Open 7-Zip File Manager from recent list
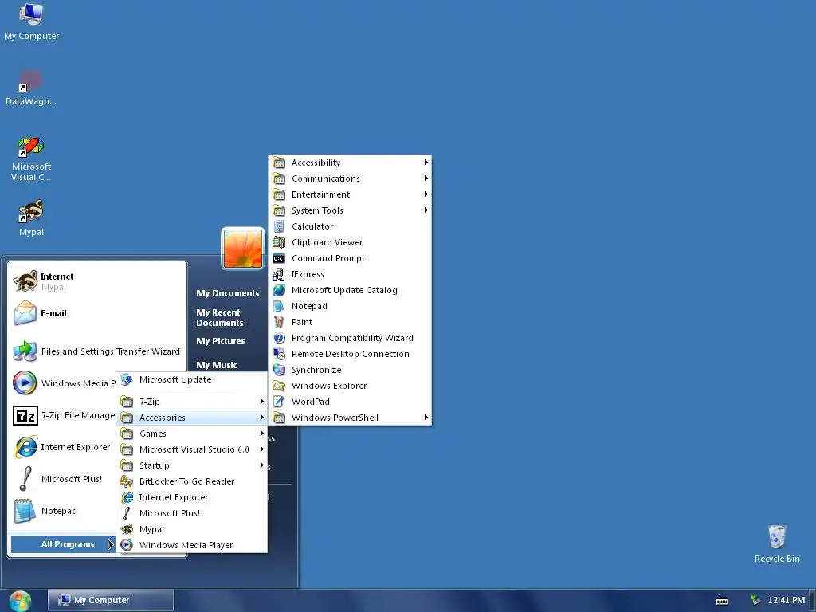 64,415
